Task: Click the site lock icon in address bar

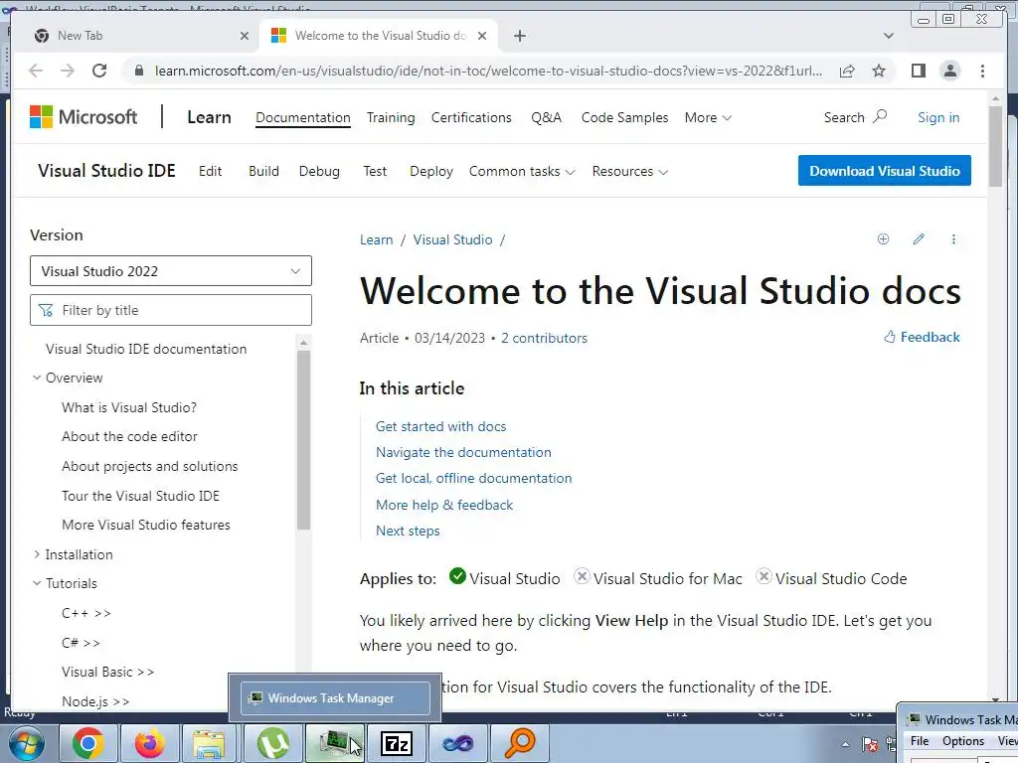Action: 139,71
